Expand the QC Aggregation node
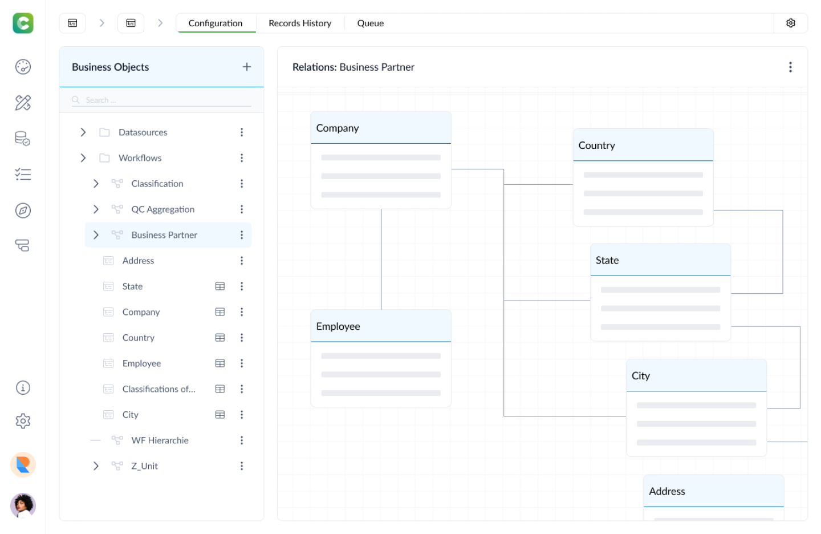This screenshot has height=534, width=821. click(96, 209)
